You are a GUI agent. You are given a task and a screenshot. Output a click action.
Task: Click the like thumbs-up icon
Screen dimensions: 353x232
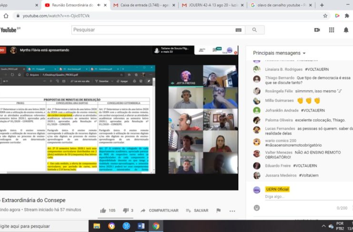103,211
